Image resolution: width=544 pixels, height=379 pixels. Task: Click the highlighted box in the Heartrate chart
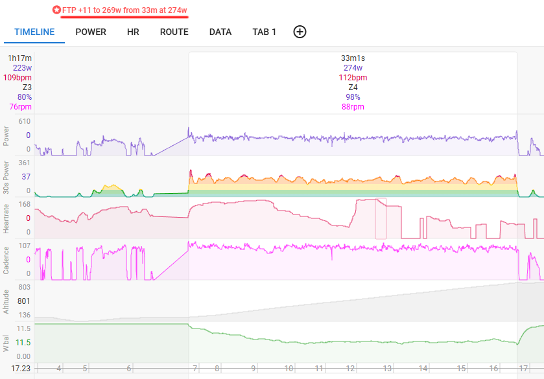pos(381,219)
